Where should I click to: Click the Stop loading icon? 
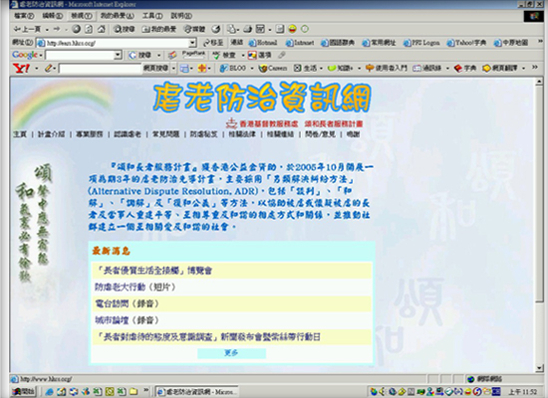point(76,29)
